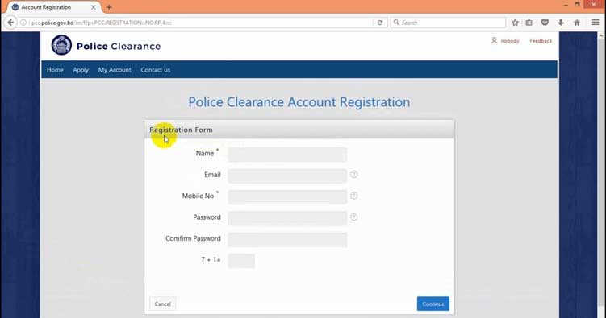
Task: Open Home in navigation bar
Action: click(55, 70)
